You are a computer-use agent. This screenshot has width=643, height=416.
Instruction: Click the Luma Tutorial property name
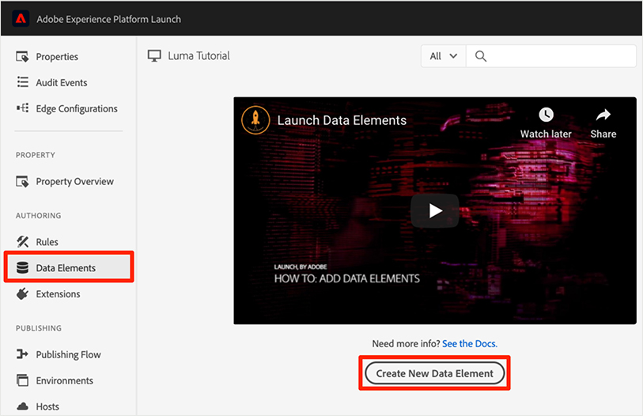tap(199, 56)
